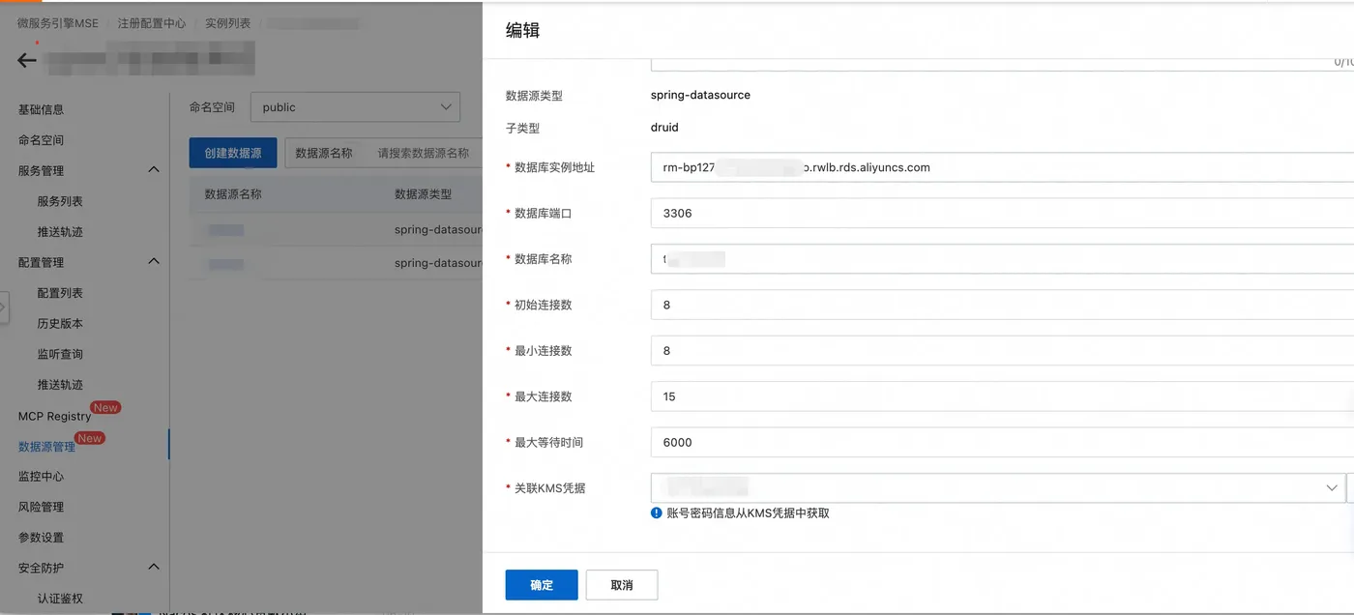This screenshot has height=615, width=1354.
Task: Open the 数据源名称 search filter selector
Action: [x=324, y=153]
